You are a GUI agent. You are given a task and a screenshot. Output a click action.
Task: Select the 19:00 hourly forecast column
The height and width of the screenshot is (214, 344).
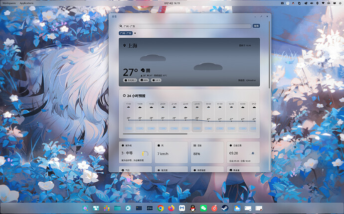[x=152, y=117]
